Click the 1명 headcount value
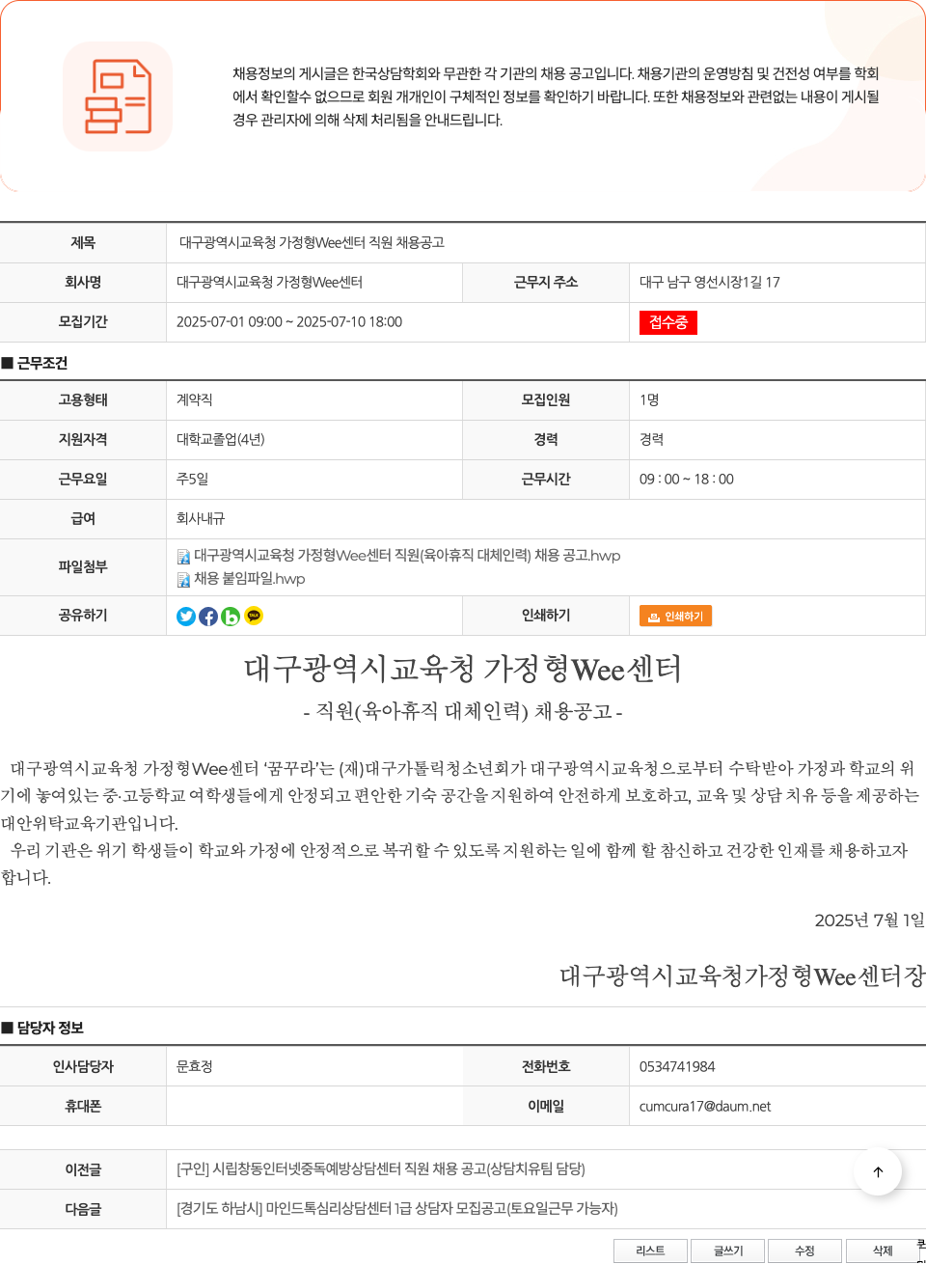926x1264 pixels. [649, 400]
